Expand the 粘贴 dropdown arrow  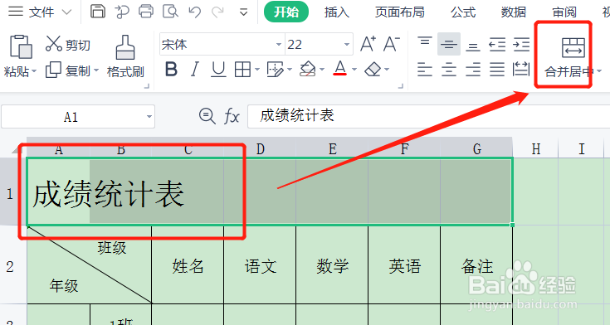click(x=34, y=71)
